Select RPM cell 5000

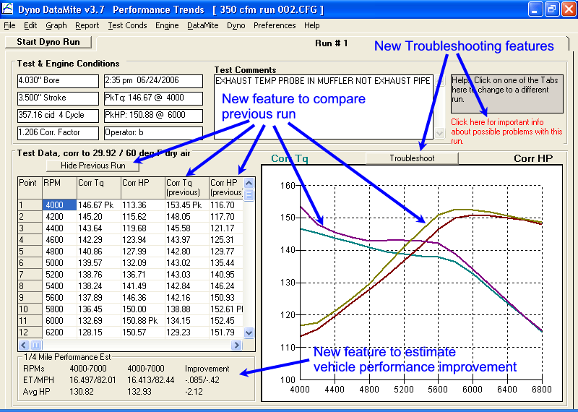tap(59, 263)
